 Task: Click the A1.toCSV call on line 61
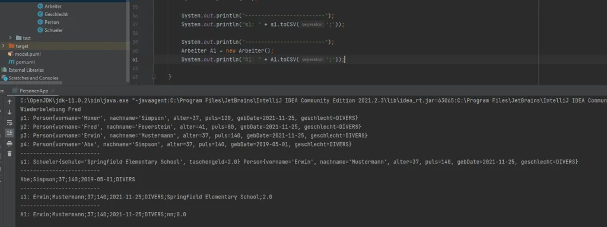point(285,59)
